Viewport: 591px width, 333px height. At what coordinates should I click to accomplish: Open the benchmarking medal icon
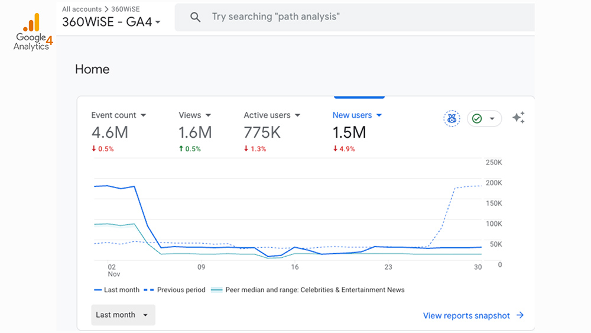click(x=452, y=118)
